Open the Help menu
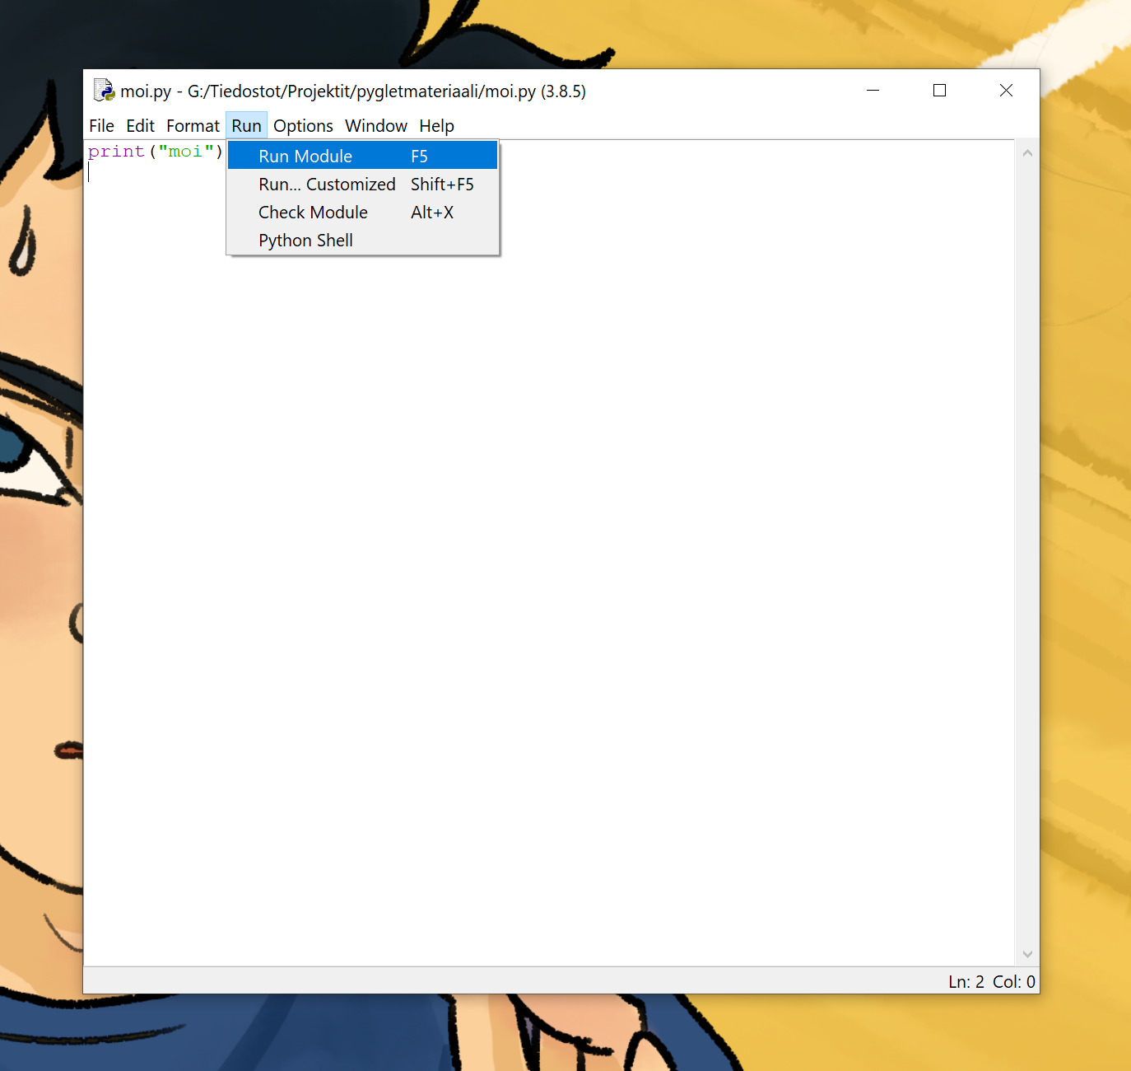This screenshot has width=1131, height=1071. pyautogui.click(x=436, y=126)
